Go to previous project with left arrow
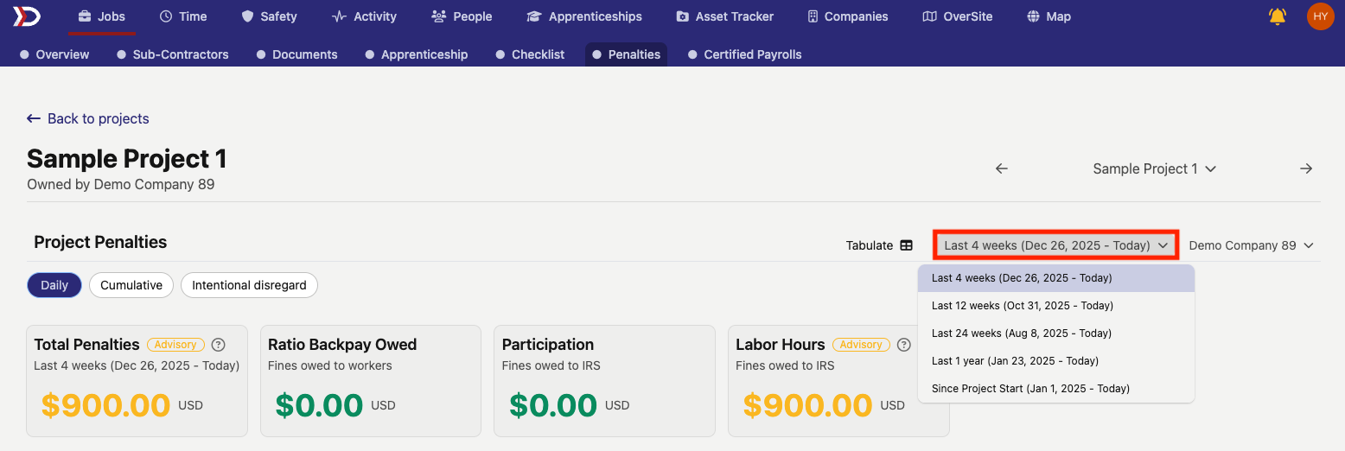This screenshot has width=1345, height=451. (x=1002, y=168)
